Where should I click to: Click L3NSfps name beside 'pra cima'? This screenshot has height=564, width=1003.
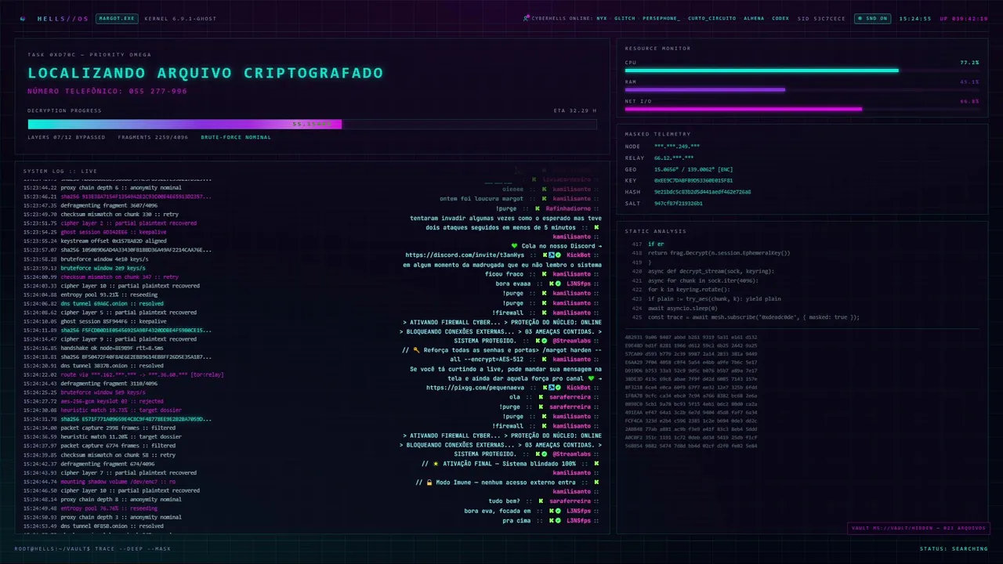(x=578, y=520)
